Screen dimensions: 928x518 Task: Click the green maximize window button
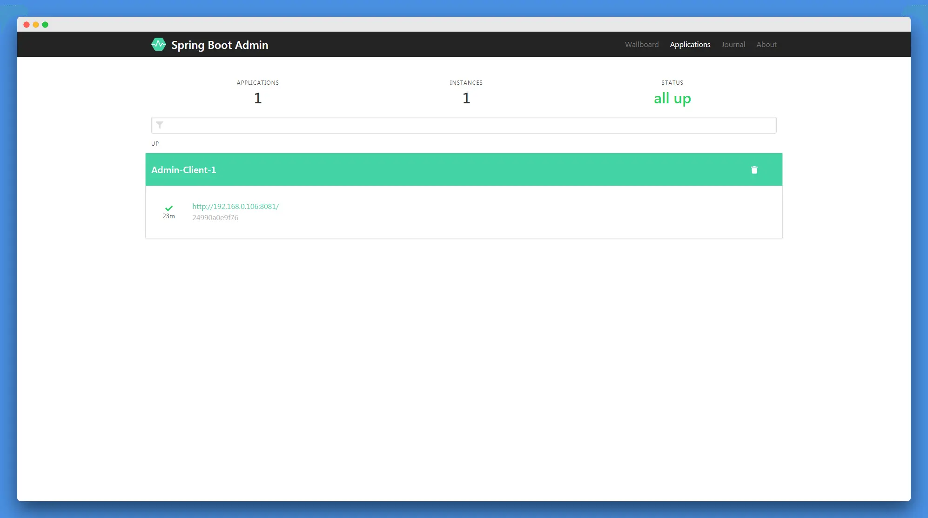45,25
